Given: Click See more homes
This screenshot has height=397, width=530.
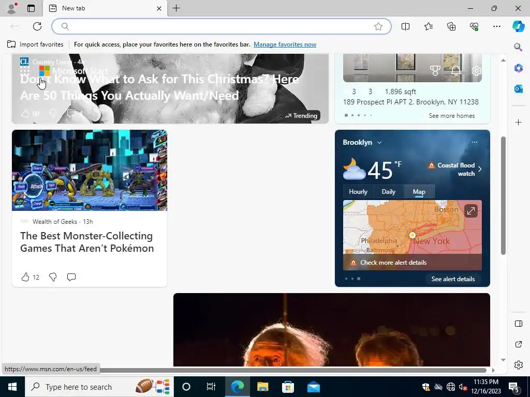Looking at the screenshot, I should point(451,115).
